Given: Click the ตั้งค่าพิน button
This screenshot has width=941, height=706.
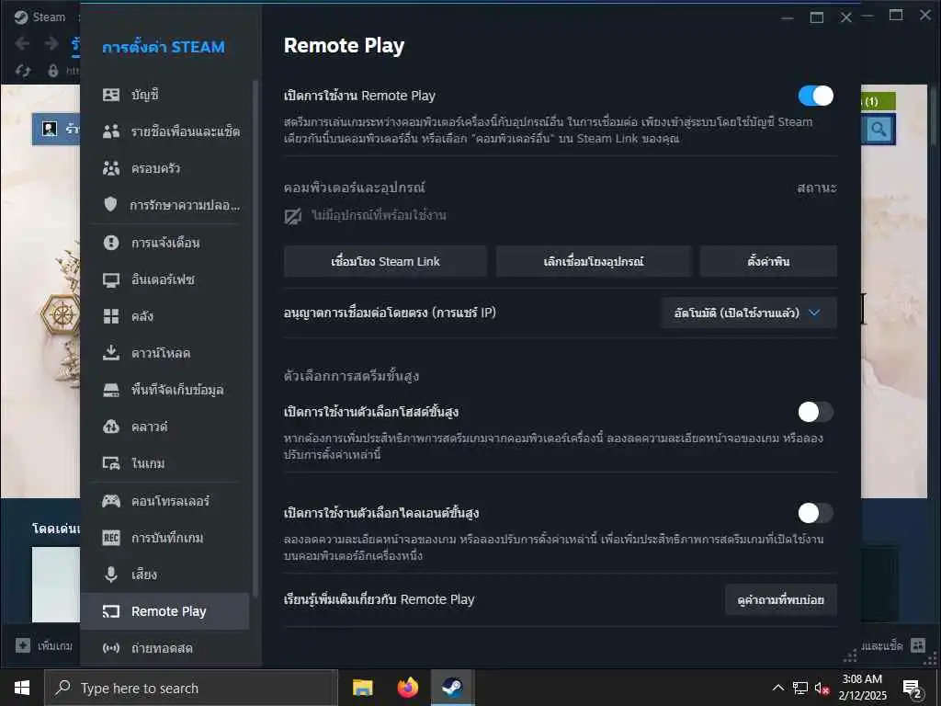Looking at the screenshot, I should click(x=768, y=261).
